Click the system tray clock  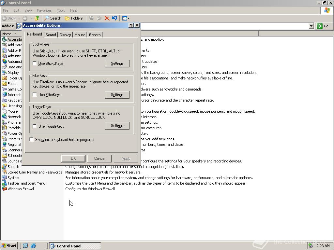point(323,246)
